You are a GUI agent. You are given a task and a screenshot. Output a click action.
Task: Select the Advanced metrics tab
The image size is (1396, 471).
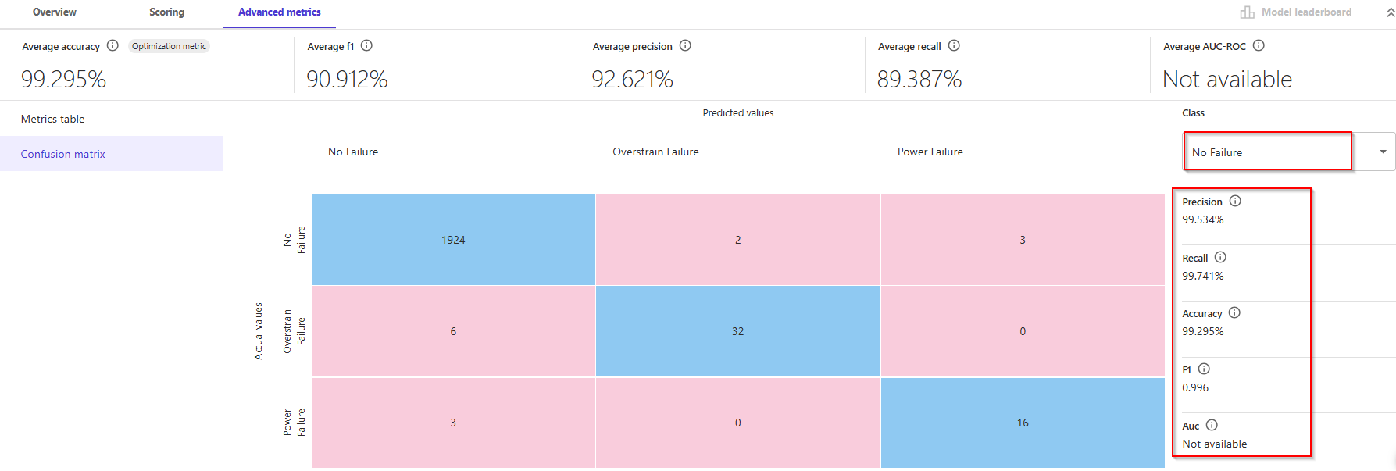[x=280, y=12]
